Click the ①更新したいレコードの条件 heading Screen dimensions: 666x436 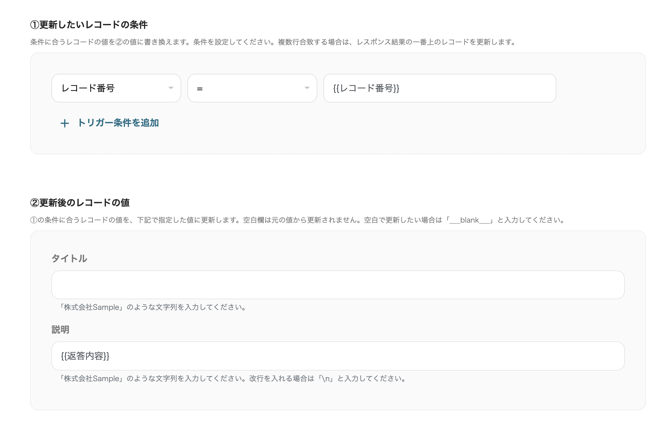pyautogui.click(x=89, y=25)
